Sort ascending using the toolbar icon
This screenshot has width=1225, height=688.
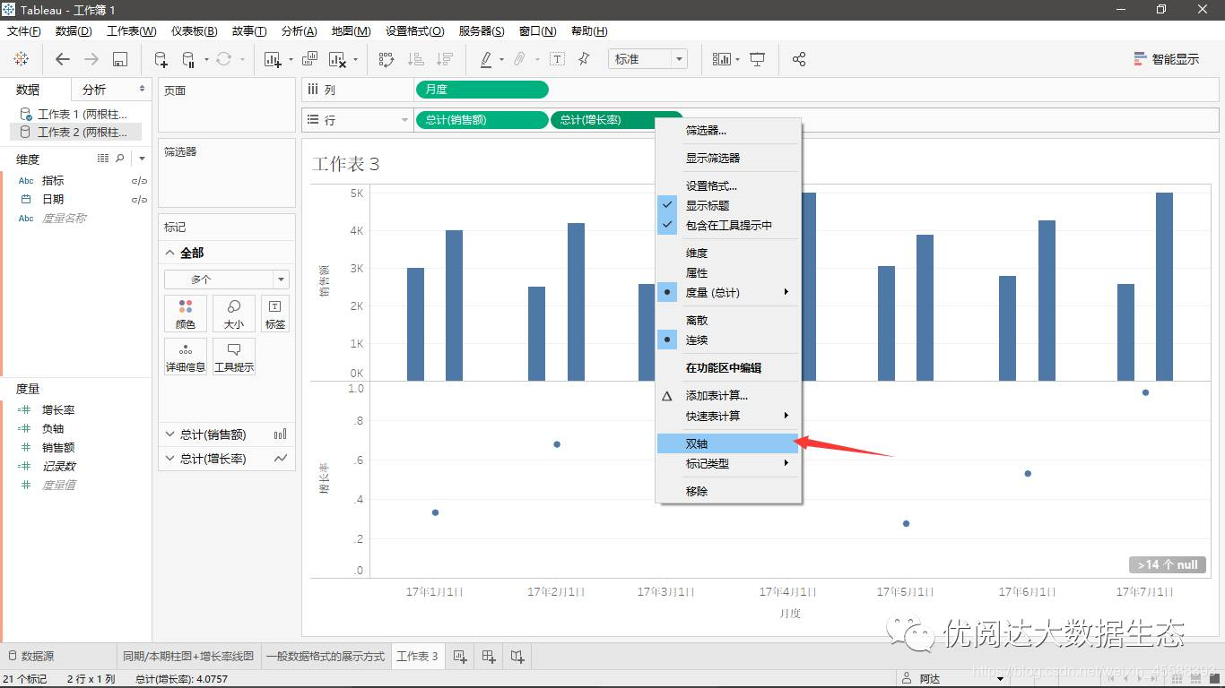point(415,59)
